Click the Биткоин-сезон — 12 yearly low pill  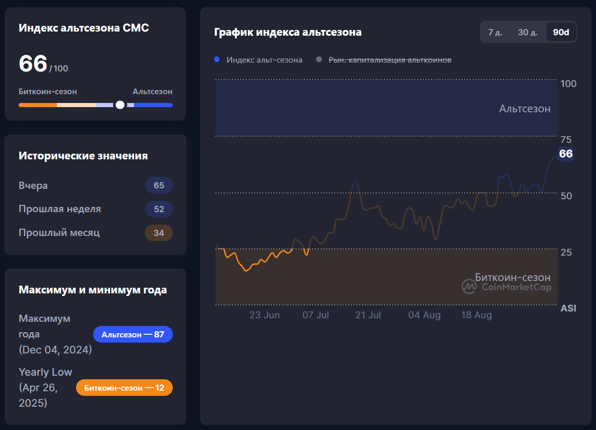pyautogui.click(x=124, y=388)
